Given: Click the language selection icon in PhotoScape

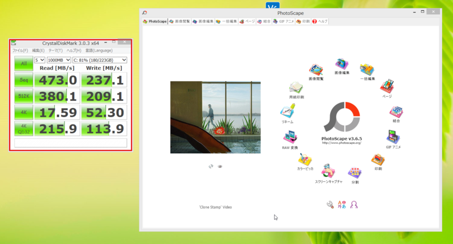Looking at the screenshot, I should [342, 205].
